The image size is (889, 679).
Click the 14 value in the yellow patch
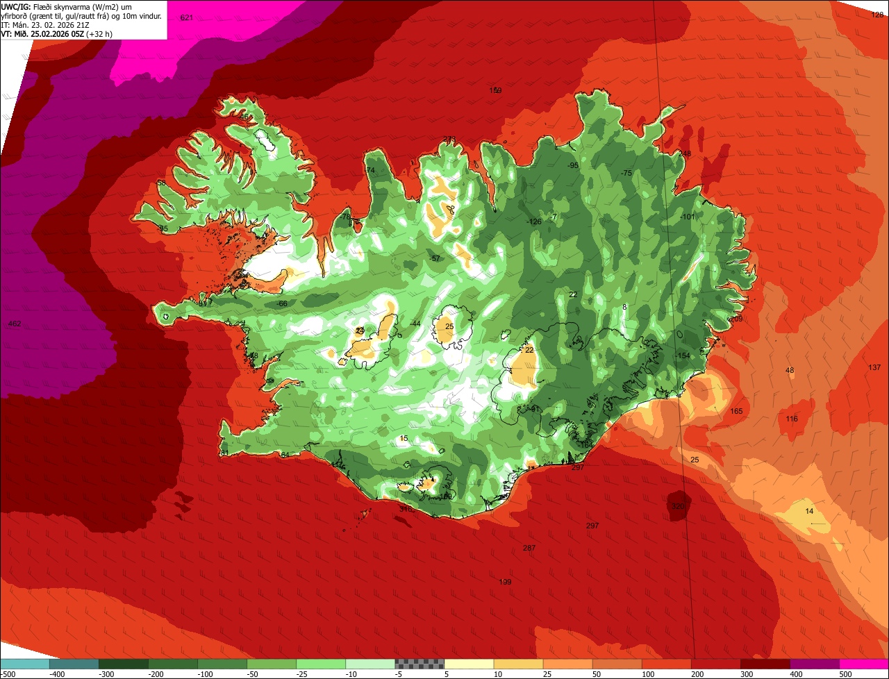click(809, 512)
